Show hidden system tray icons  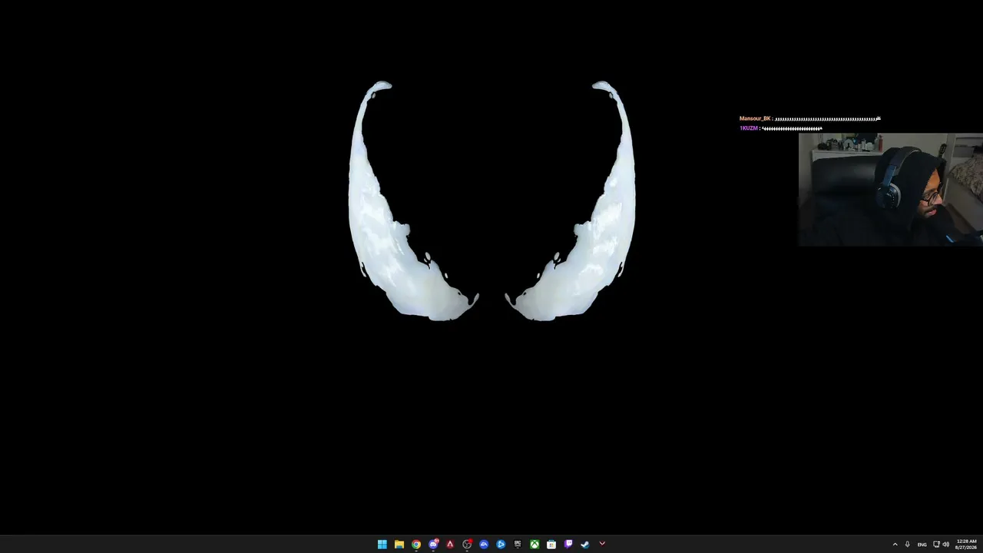click(x=895, y=545)
